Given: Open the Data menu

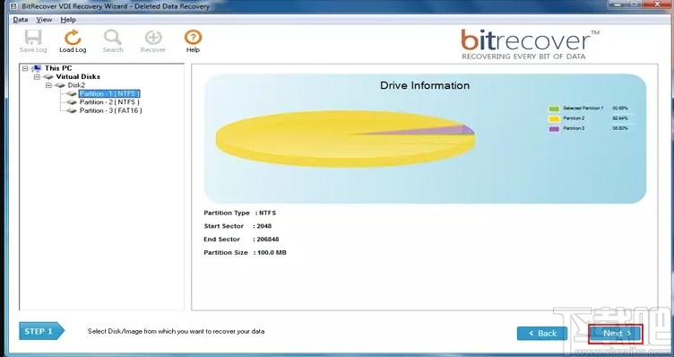Looking at the screenshot, I should (x=21, y=20).
